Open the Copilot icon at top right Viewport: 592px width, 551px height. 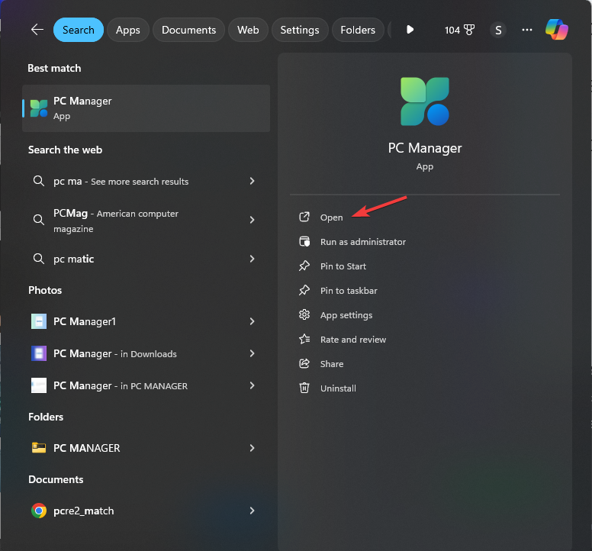tap(556, 30)
